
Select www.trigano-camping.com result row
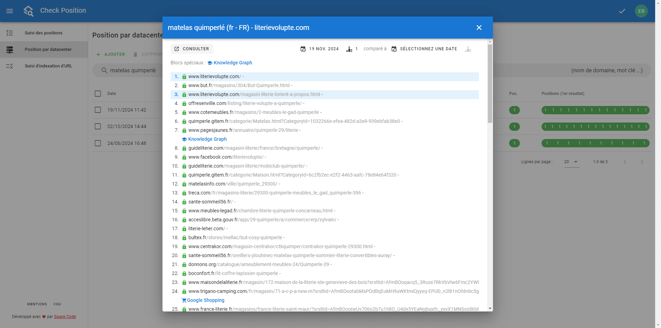325,292
